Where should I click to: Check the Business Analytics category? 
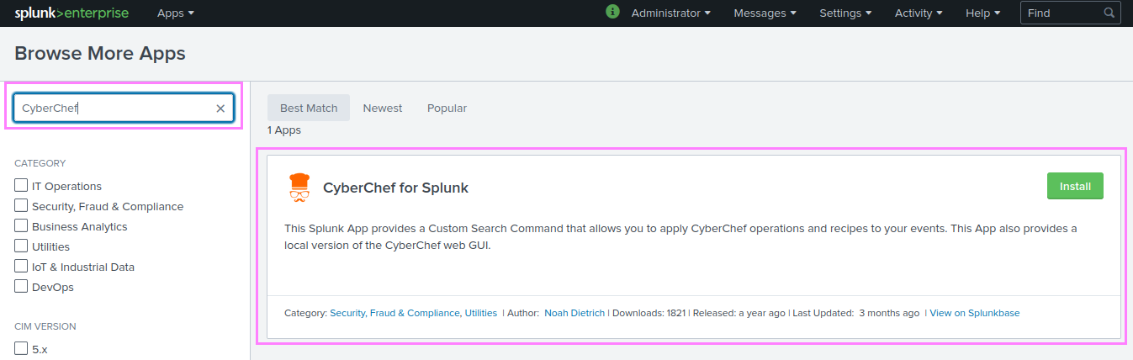pyautogui.click(x=21, y=225)
